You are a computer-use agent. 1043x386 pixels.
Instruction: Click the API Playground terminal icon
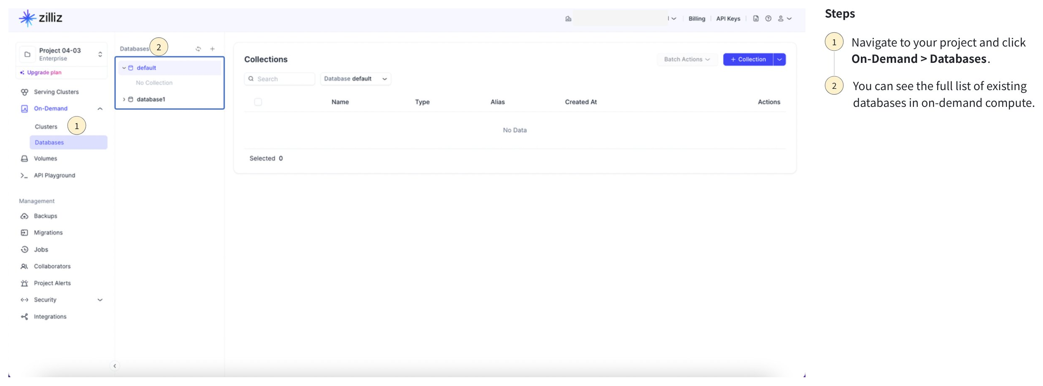24,176
